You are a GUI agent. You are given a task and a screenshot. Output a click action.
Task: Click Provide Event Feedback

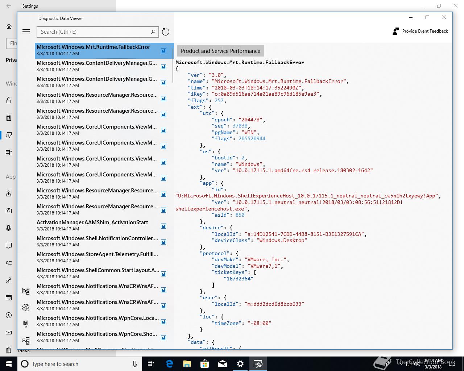420,31
